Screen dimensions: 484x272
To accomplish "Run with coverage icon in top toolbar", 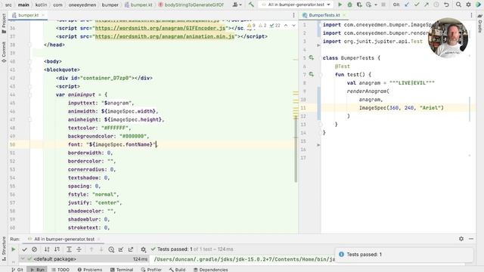I will pos(359,5).
